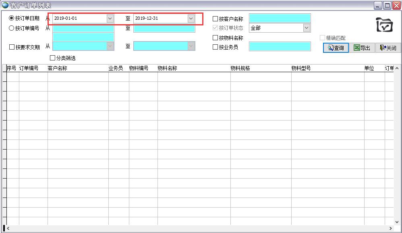Click the folder checkmark icon at top right
This screenshot has height=233, width=402.
pos(384,25)
